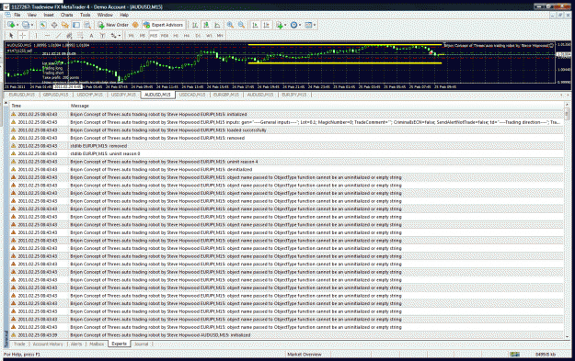Open the Insert menu
This screenshot has width=575, height=361.
49,15
